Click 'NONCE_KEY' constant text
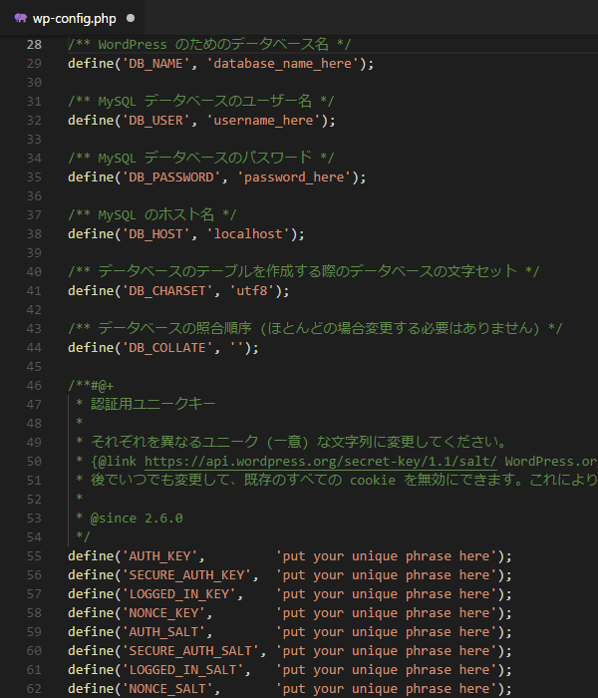598x698 pixels. pyautogui.click(x=163, y=613)
